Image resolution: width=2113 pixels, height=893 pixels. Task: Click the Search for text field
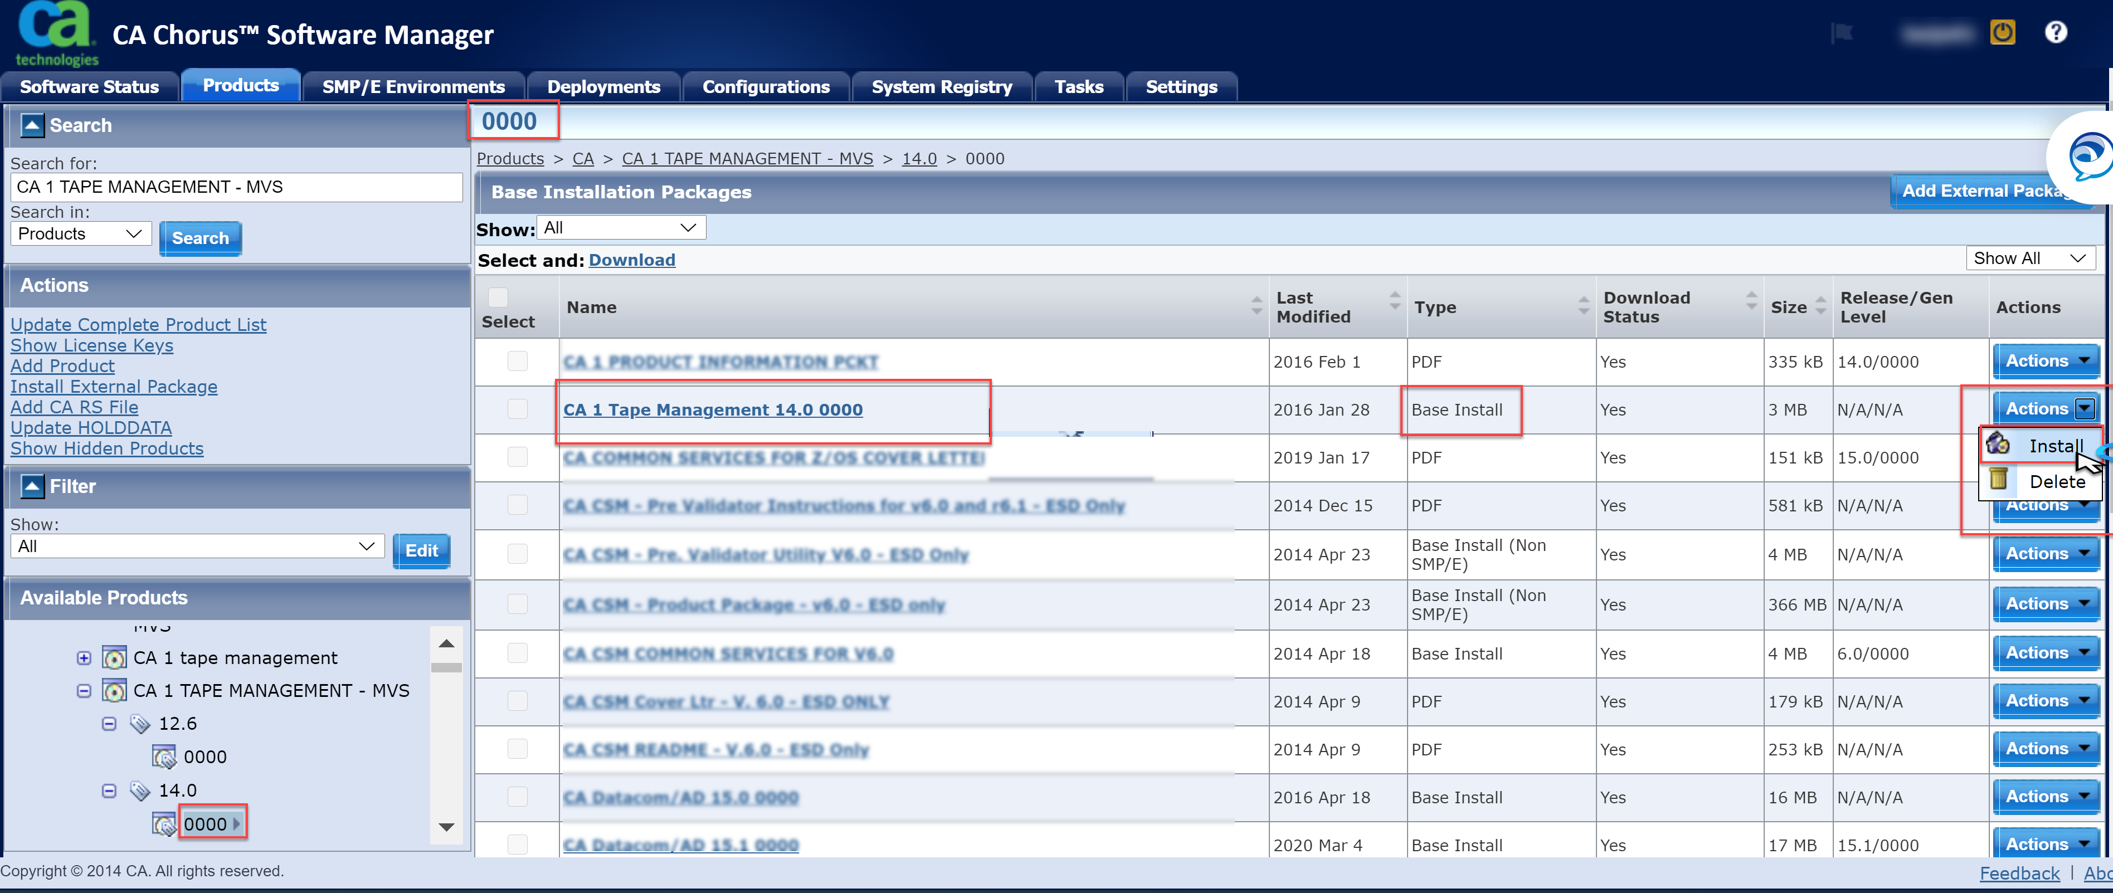236,187
